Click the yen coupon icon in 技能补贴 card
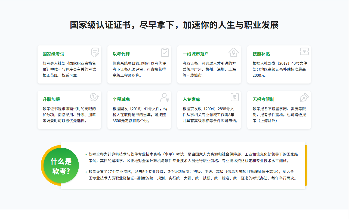 (304, 52)
